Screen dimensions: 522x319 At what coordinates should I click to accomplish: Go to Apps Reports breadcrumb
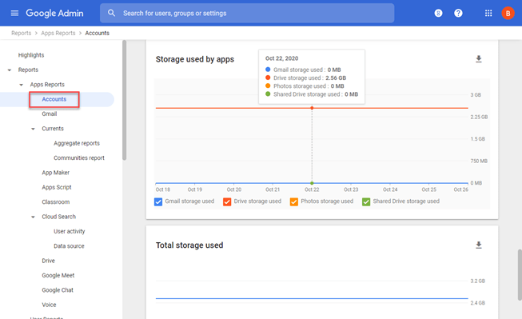58,33
